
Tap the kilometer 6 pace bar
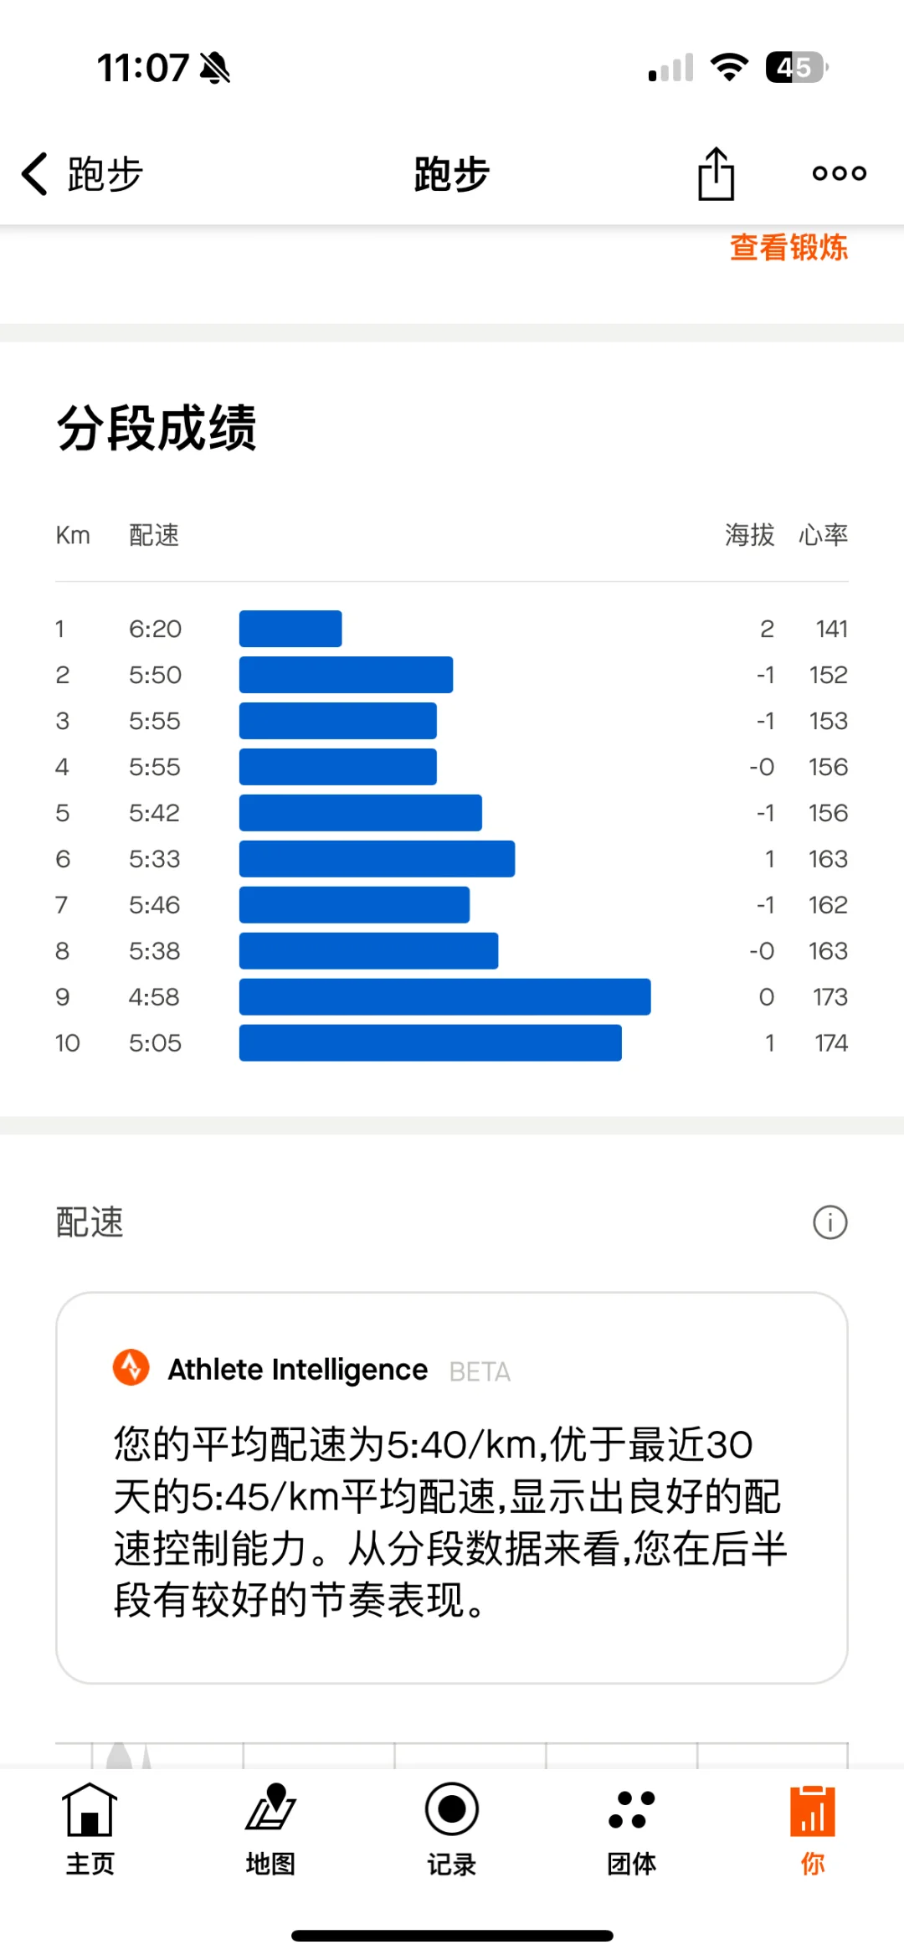click(378, 859)
